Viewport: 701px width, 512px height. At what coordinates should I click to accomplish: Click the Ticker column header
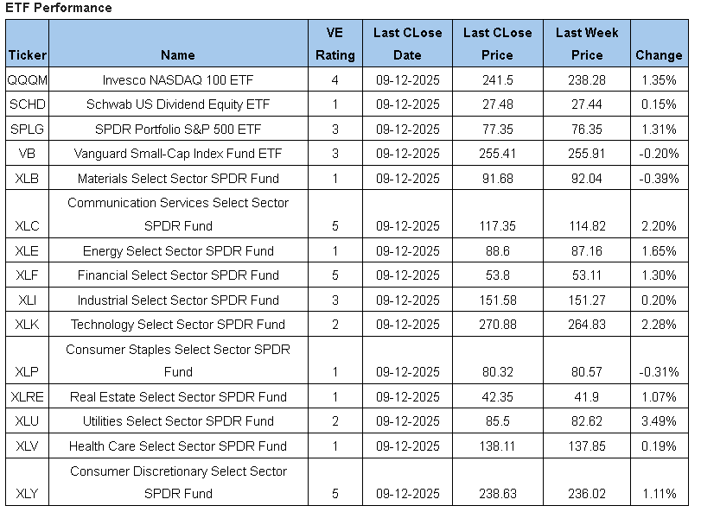(27, 55)
